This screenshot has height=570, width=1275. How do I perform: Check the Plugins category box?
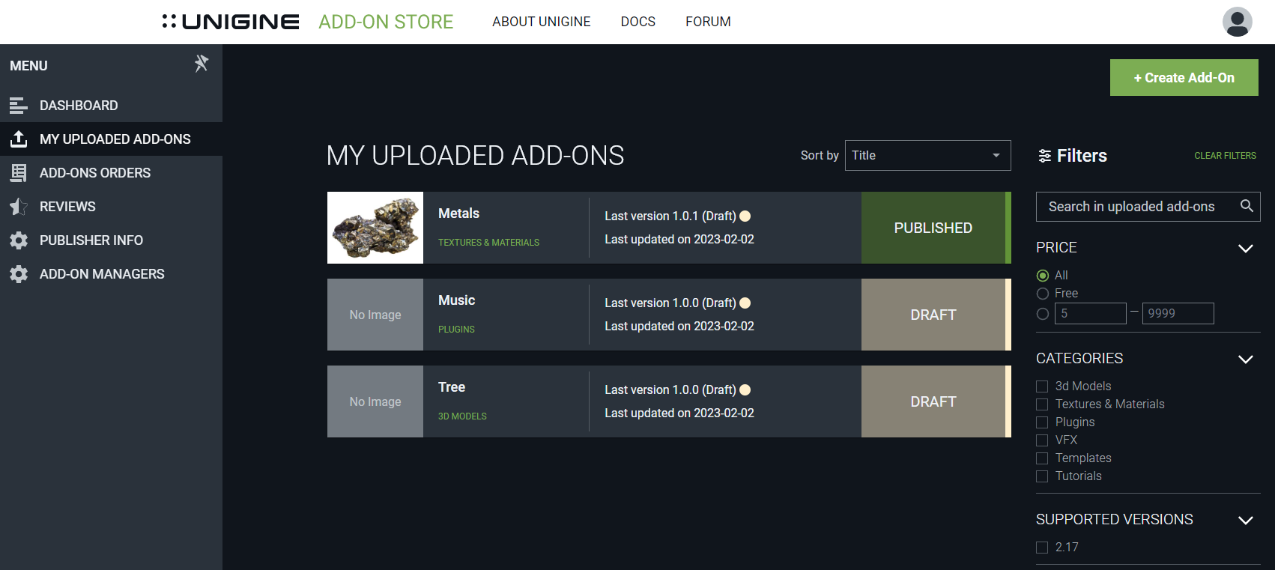[1042, 422]
